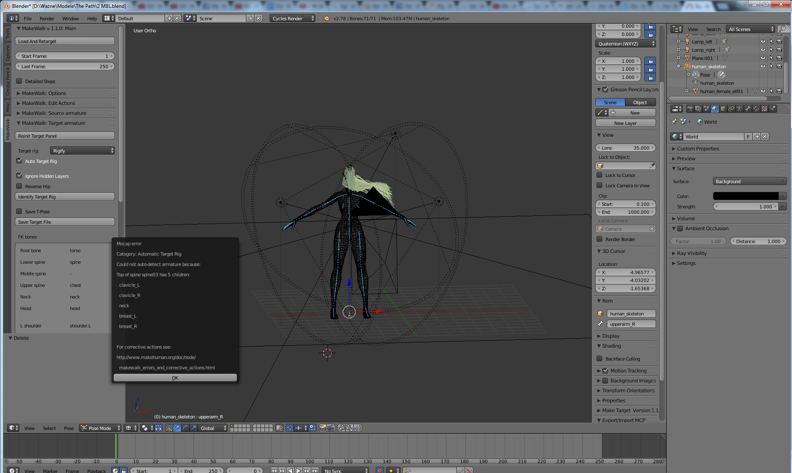This screenshot has width=792, height=473.
Task: Click eyedropper in Lock to Object field
Action: tap(652, 166)
